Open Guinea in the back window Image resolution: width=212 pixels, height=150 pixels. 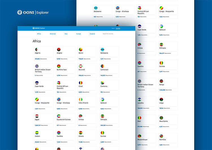click(x=168, y=67)
